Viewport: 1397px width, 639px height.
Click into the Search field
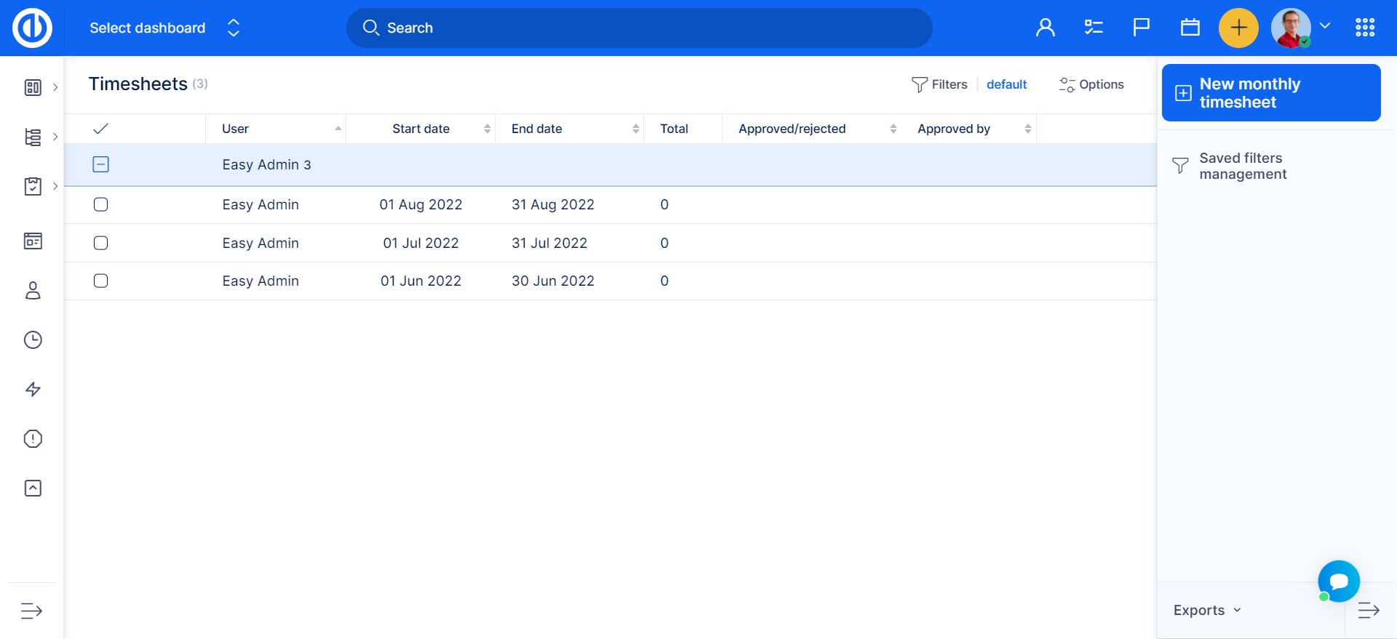coord(639,28)
